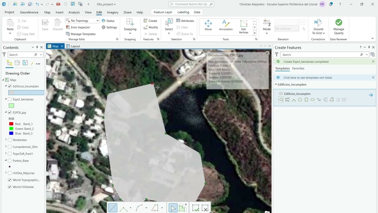Click Edit Vertices tool
378x213 pixels.
(244, 27)
